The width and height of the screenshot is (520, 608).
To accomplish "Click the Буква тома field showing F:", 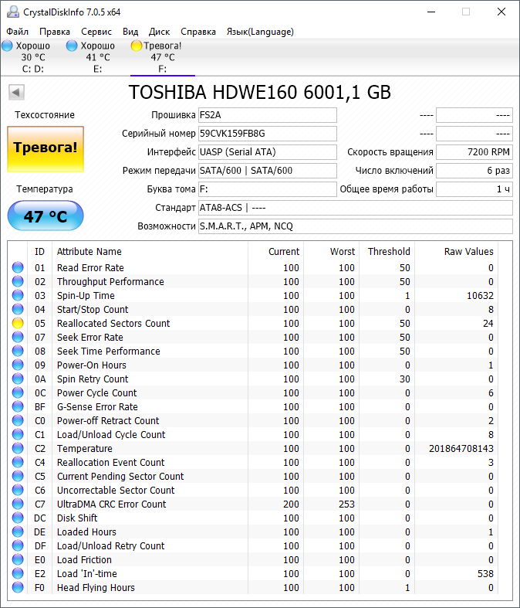I will (268, 189).
